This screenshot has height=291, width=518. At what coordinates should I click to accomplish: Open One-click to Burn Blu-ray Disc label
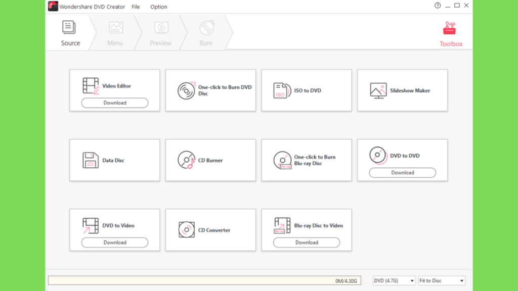coord(315,160)
